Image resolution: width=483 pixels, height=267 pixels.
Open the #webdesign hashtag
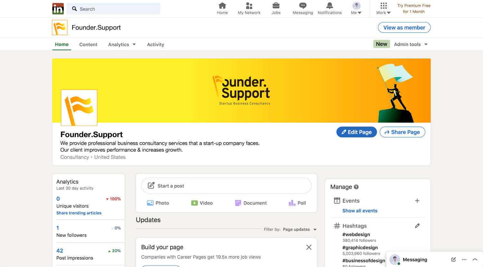pos(356,235)
